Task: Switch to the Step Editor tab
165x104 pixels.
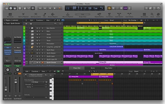Action: coord(109,68)
